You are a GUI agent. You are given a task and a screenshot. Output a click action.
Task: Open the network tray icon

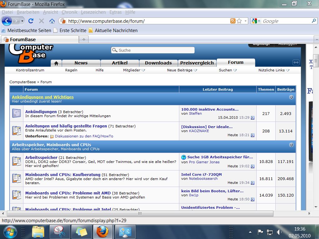coord(269,232)
